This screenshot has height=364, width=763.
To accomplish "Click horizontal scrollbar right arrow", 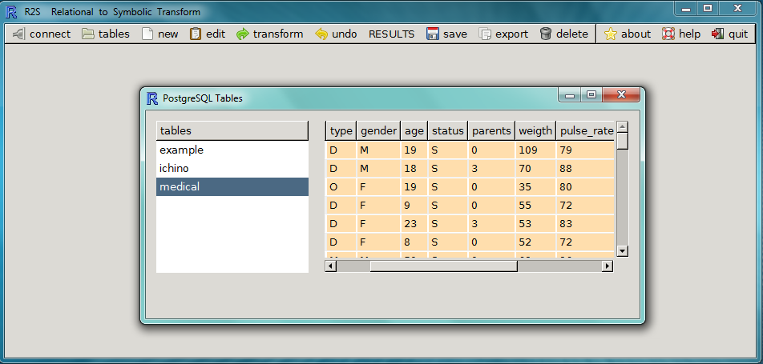I will pyautogui.click(x=608, y=266).
